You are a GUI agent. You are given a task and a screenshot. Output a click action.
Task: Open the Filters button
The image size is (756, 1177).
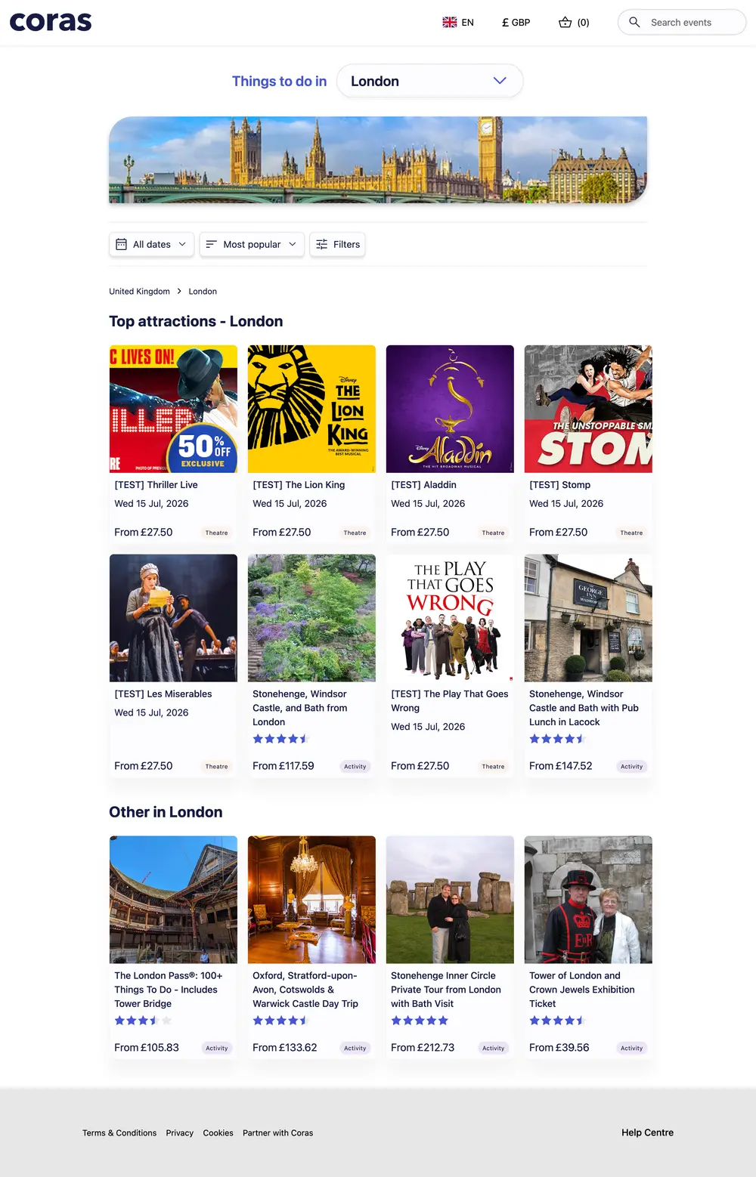[337, 244]
